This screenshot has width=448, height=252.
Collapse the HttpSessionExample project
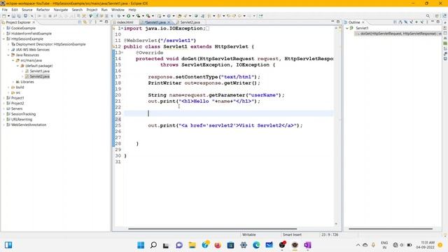(3, 39)
